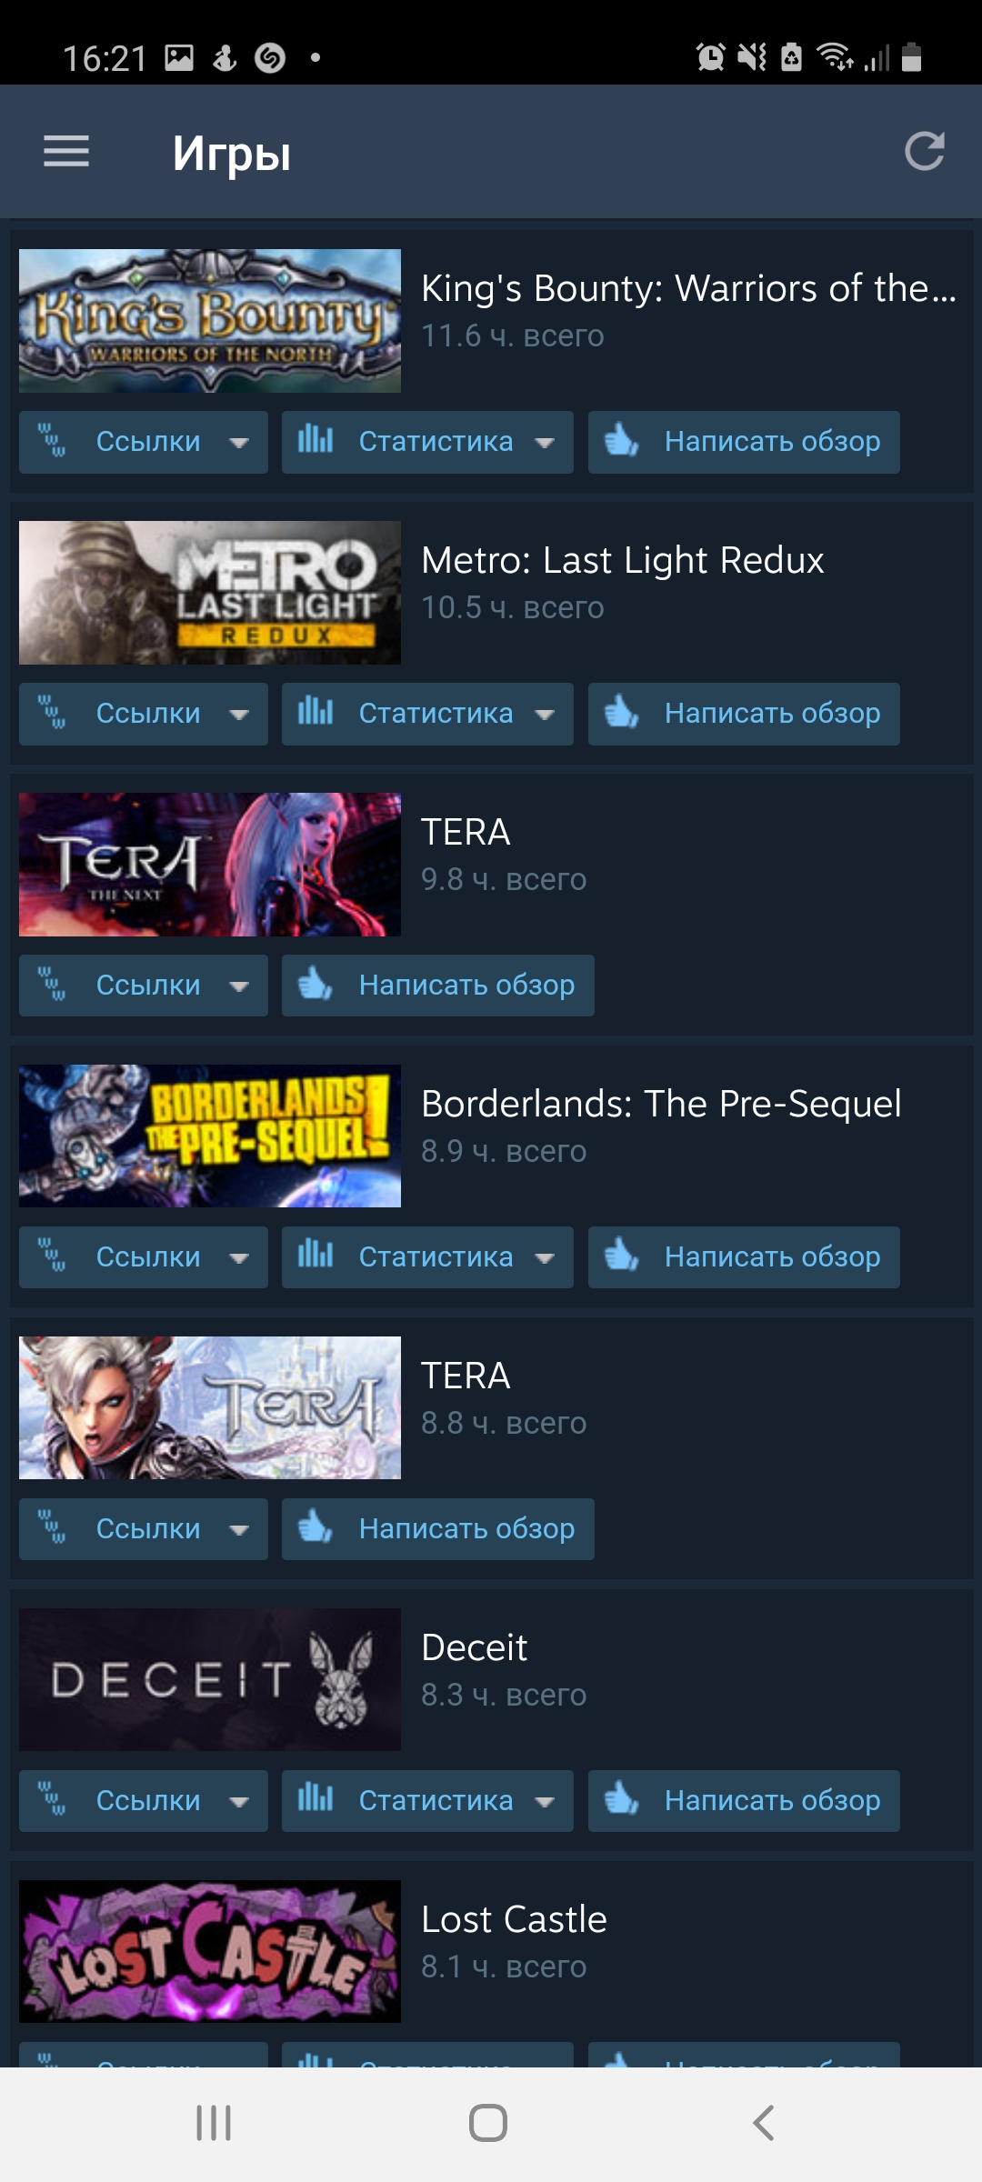The height and width of the screenshot is (2182, 982).
Task: Tap Android home navigation button
Action: (x=488, y=2123)
